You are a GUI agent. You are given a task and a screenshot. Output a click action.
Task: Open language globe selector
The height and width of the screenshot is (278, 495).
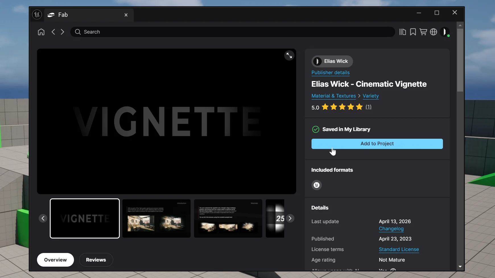pyautogui.click(x=434, y=32)
